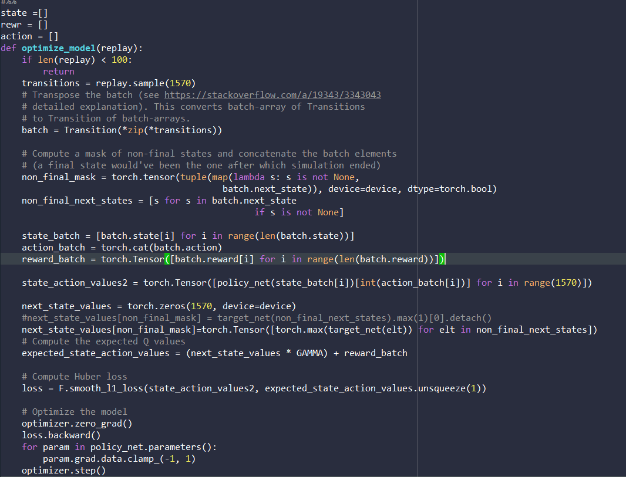
Task: Place cursor on the #%% cell marker
Action: [x=9, y=2]
